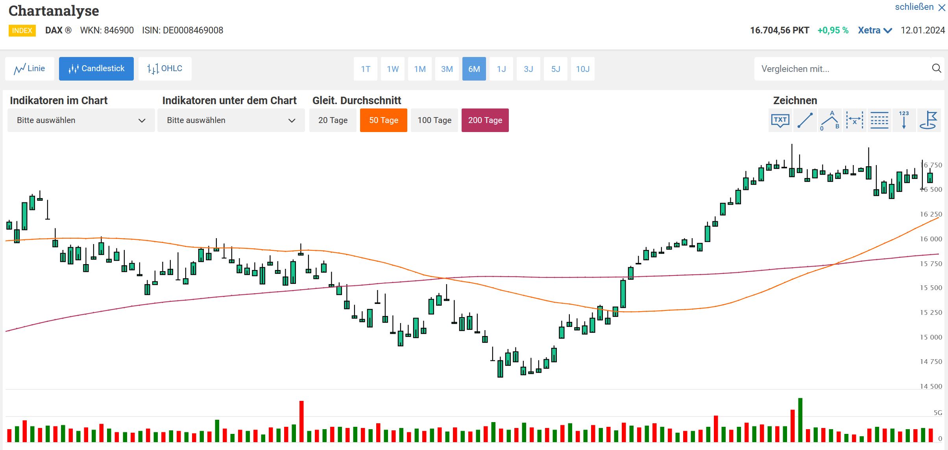Click the 16.704,56 PKT price value
Image resolution: width=948 pixels, height=450 pixels.
(780, 30)
